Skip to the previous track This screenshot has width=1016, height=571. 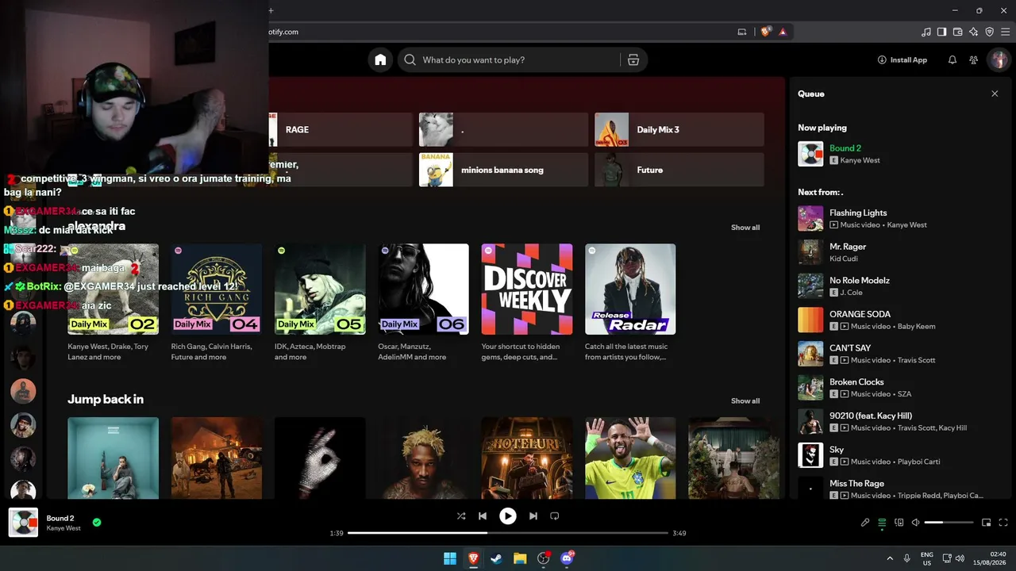[483, 515]
